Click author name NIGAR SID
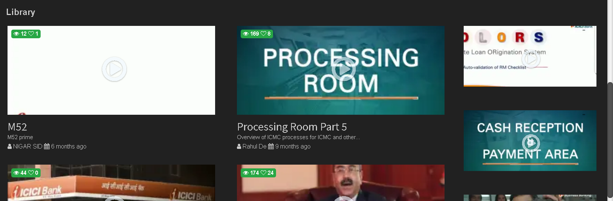The height and width of the screenshot is (201, 613). click(x=27, y=147)
